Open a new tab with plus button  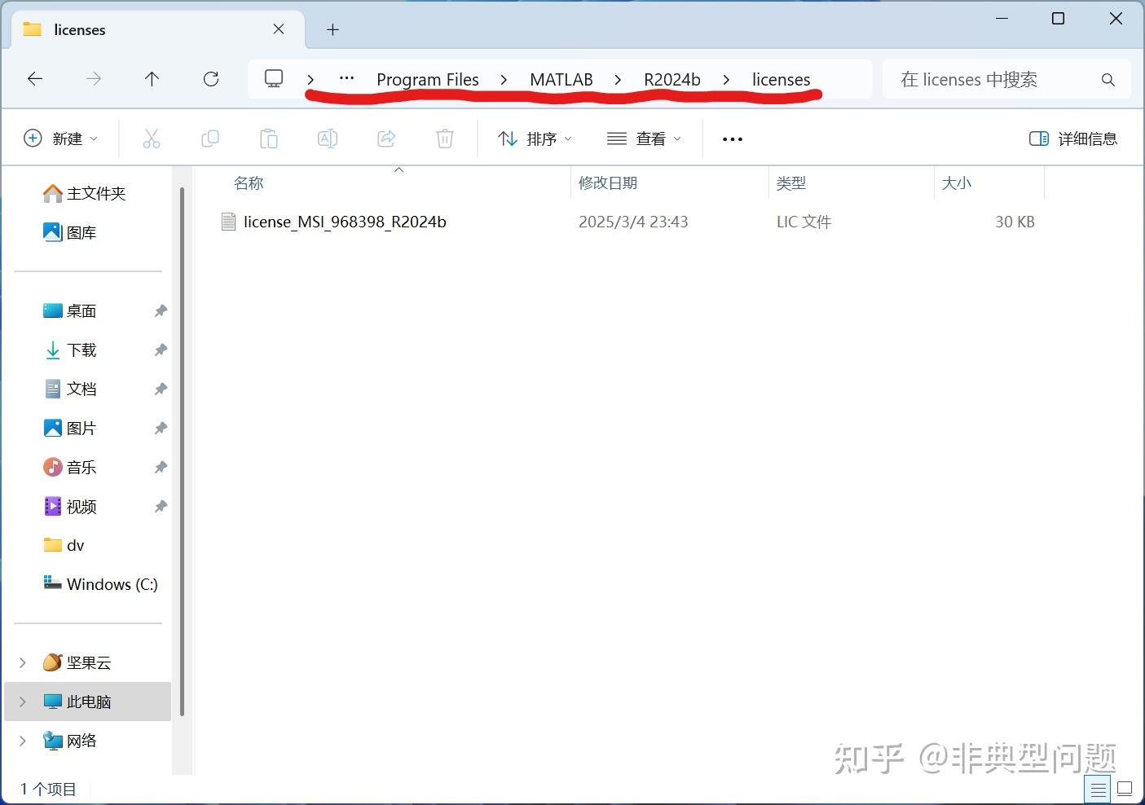[332, 30]
